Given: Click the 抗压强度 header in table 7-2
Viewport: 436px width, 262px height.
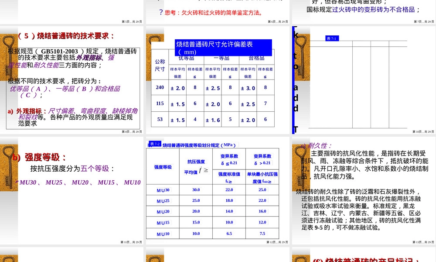Looking at the screenshot, I should 196,162.
